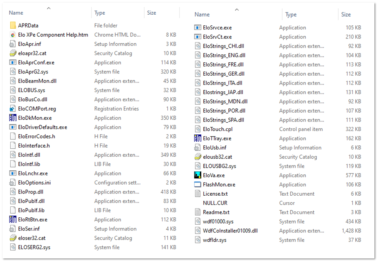Select EloBeamMon.dll file name
The width and height of the screenshot is (377, 261).
coord(37,81)
